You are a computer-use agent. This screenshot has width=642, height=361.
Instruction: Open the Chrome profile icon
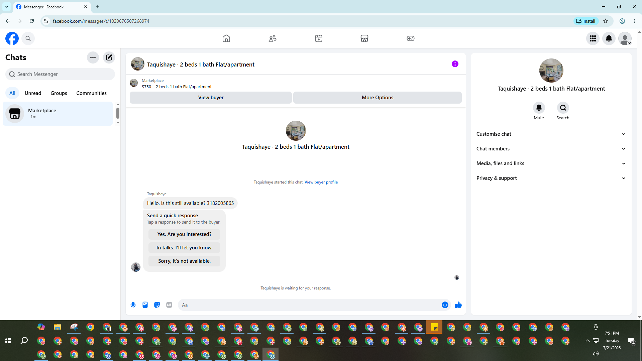click(622, 21)
